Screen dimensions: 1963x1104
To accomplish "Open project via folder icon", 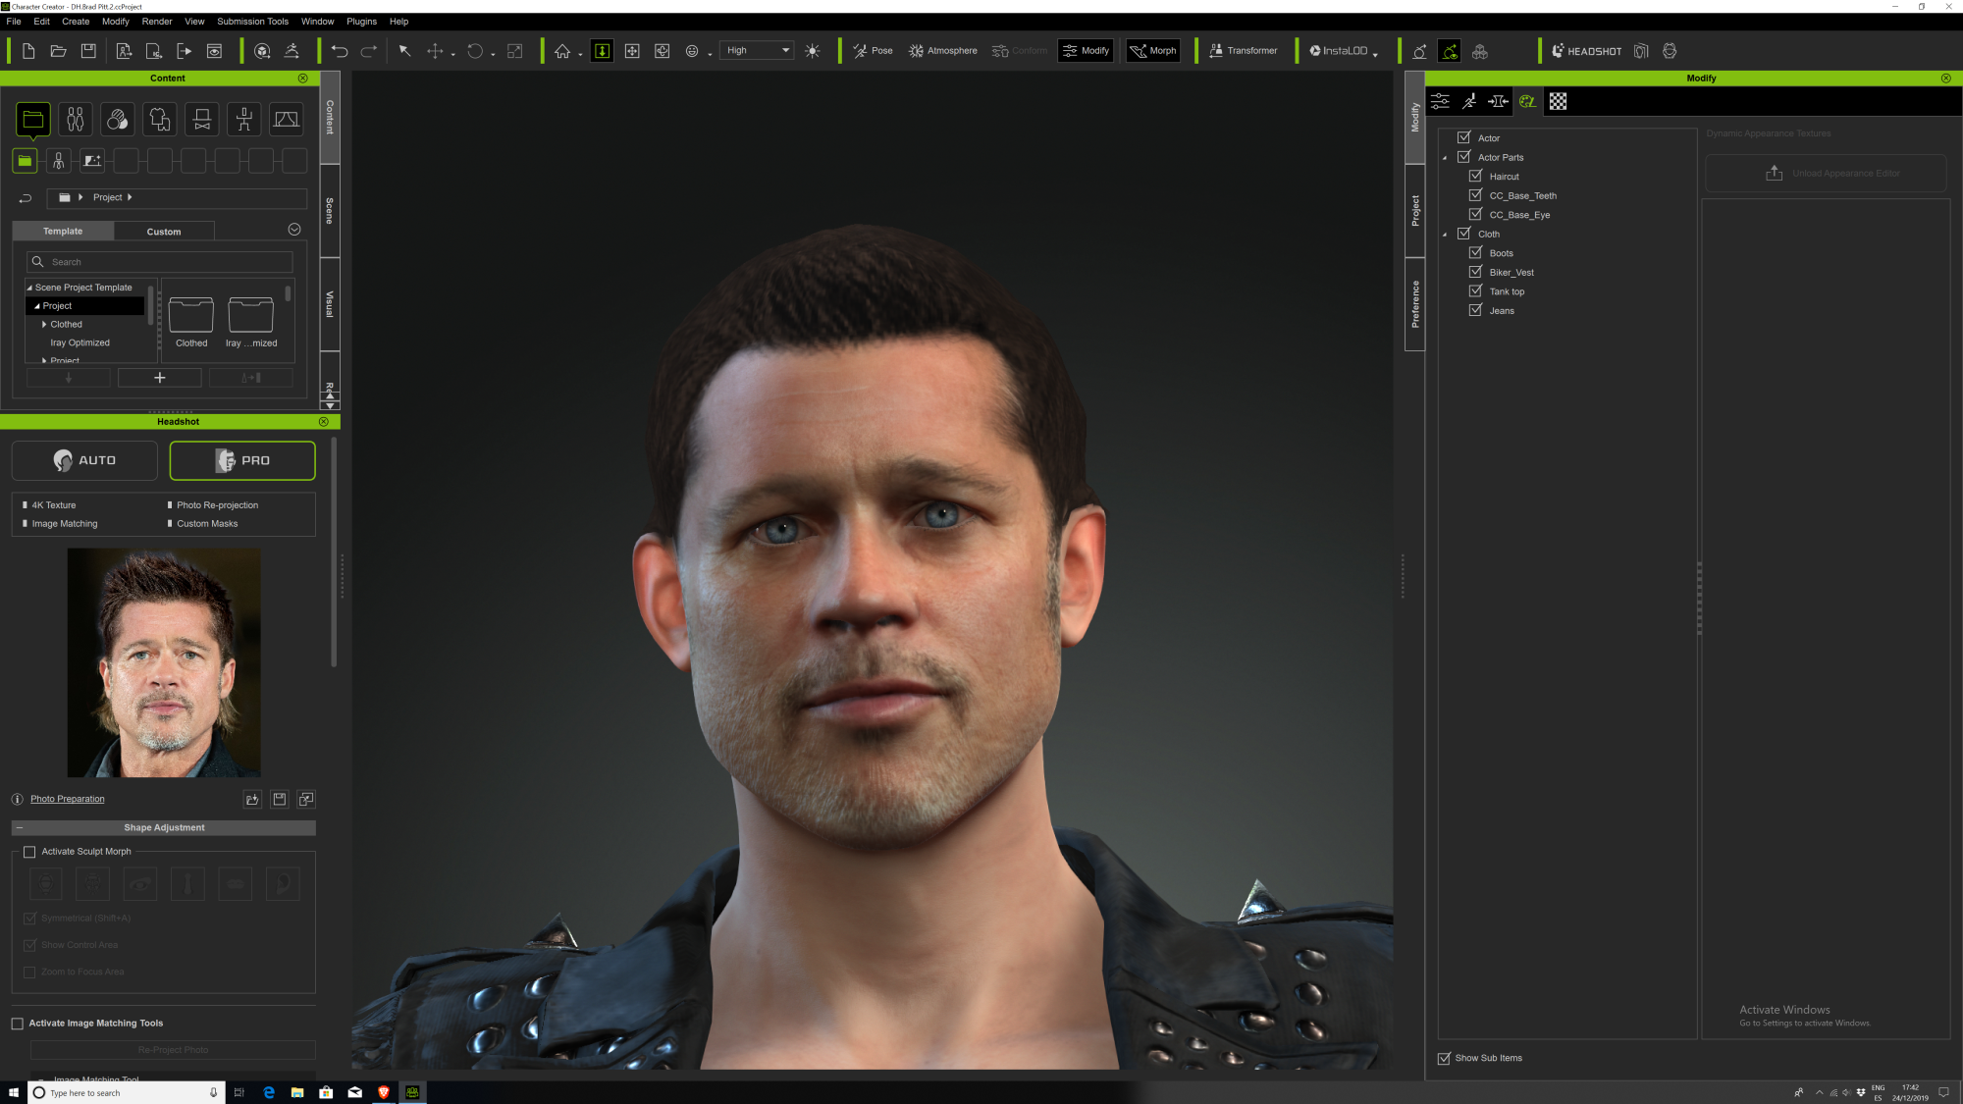I will (x=58, y=51).
